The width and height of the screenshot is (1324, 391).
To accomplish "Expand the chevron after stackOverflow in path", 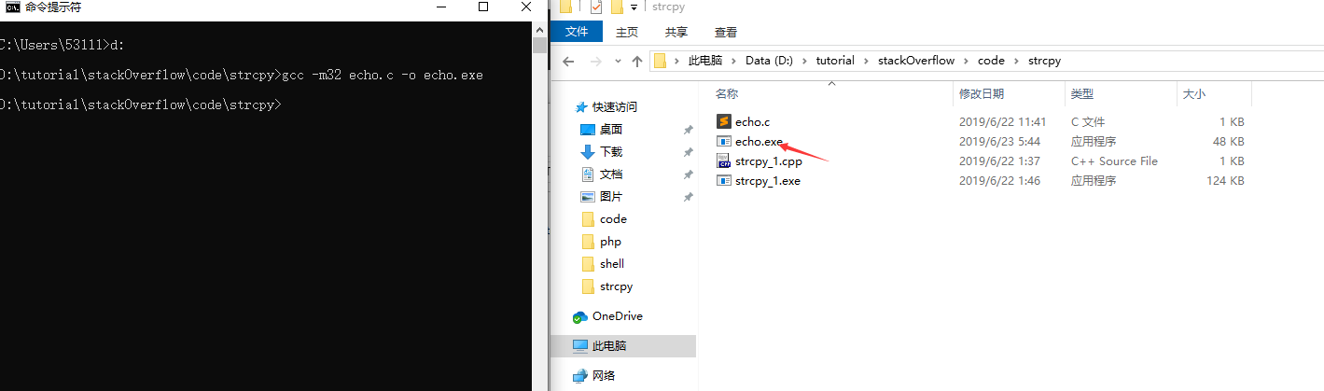I will 966,61.
